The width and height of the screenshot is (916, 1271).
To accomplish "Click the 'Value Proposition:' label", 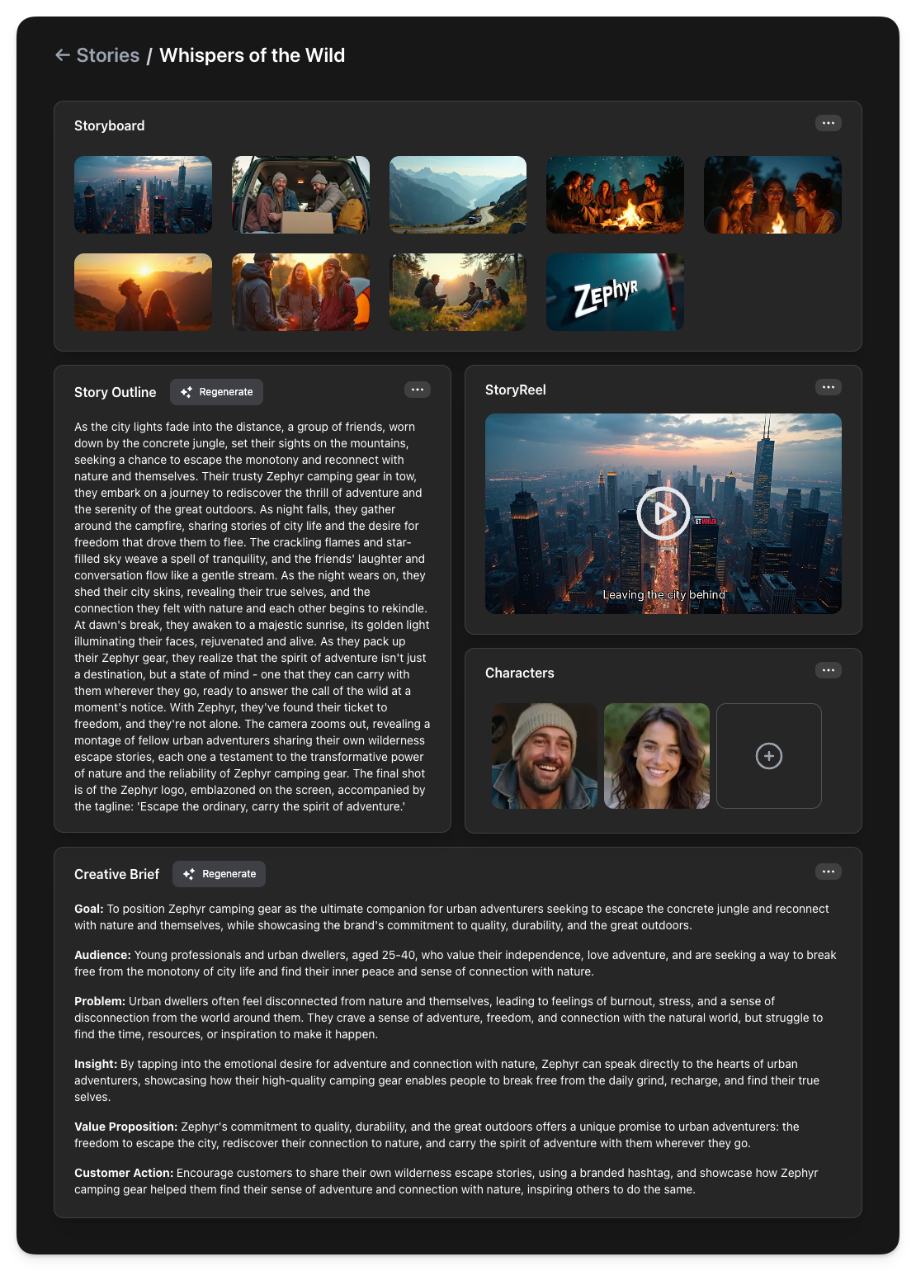I will (125, 1127).
